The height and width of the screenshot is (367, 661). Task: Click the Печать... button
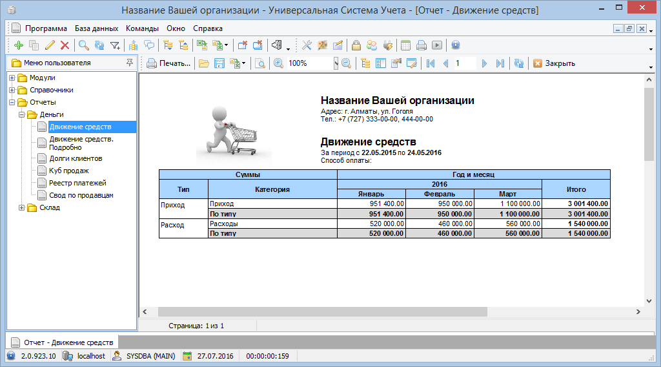tap(169, 63)
